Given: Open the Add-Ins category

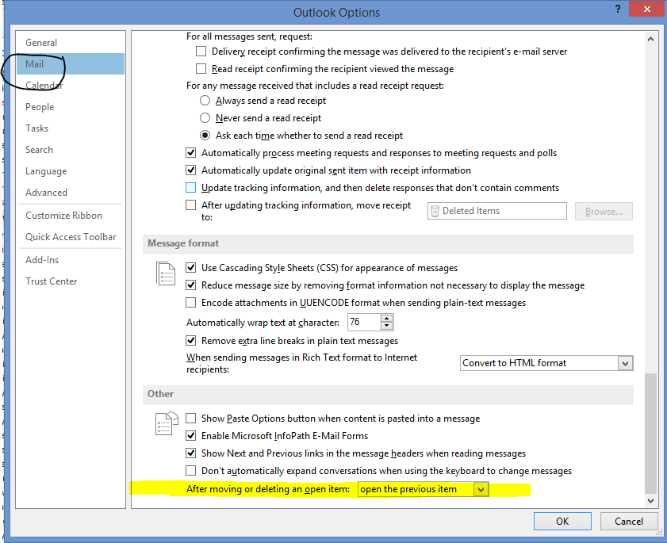Looking at the screenshot, I should [x=71, y=260].
